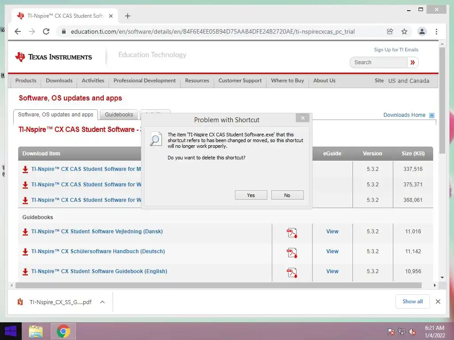This screenshot has height=340, width=454.
Task: Close the TI-Nspire CX CAS tab
Action: tap(110, 16)
